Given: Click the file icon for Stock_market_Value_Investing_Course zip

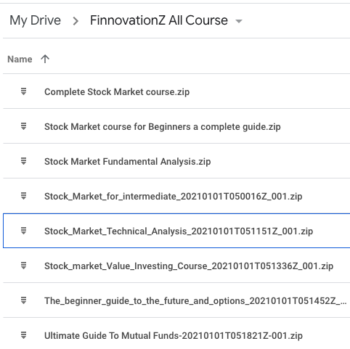Looking at the screenshot, I should point(23,266).
